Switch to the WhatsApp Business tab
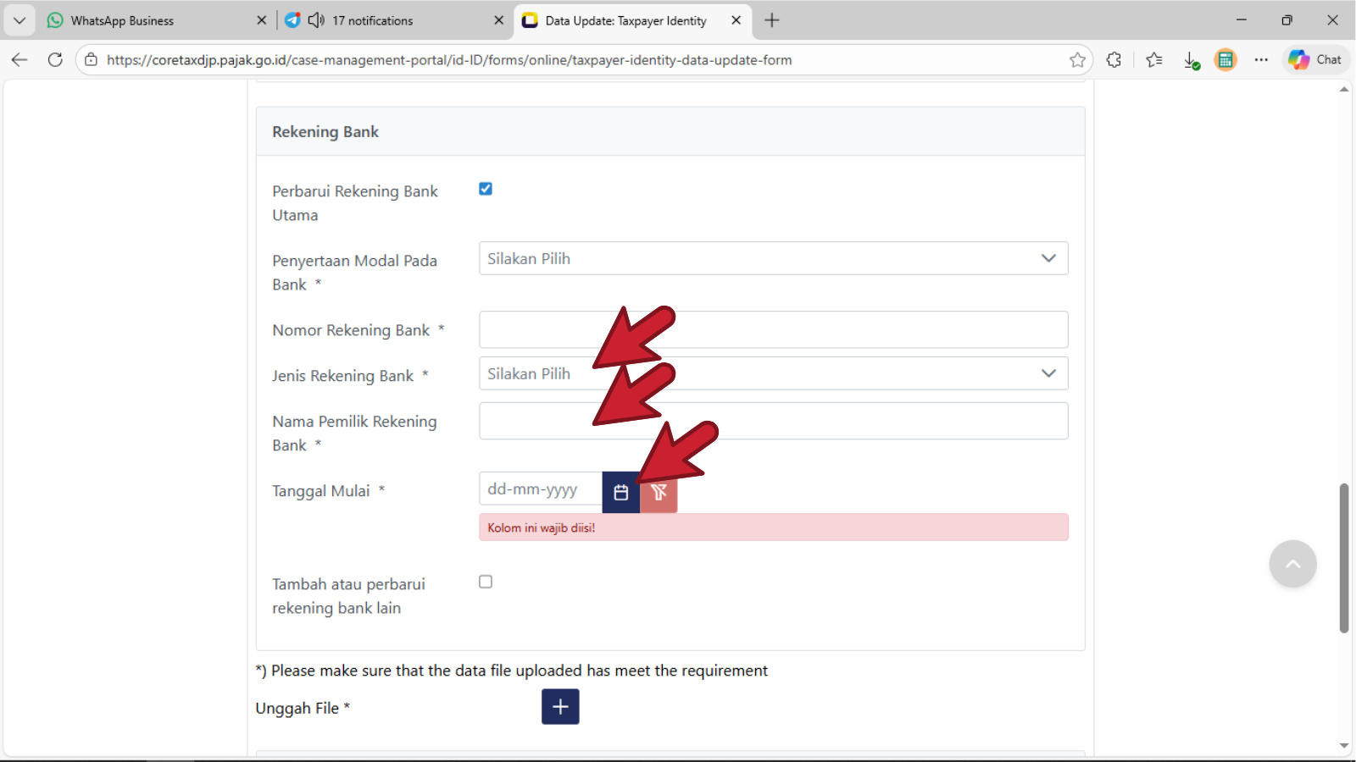 [144, 20]
